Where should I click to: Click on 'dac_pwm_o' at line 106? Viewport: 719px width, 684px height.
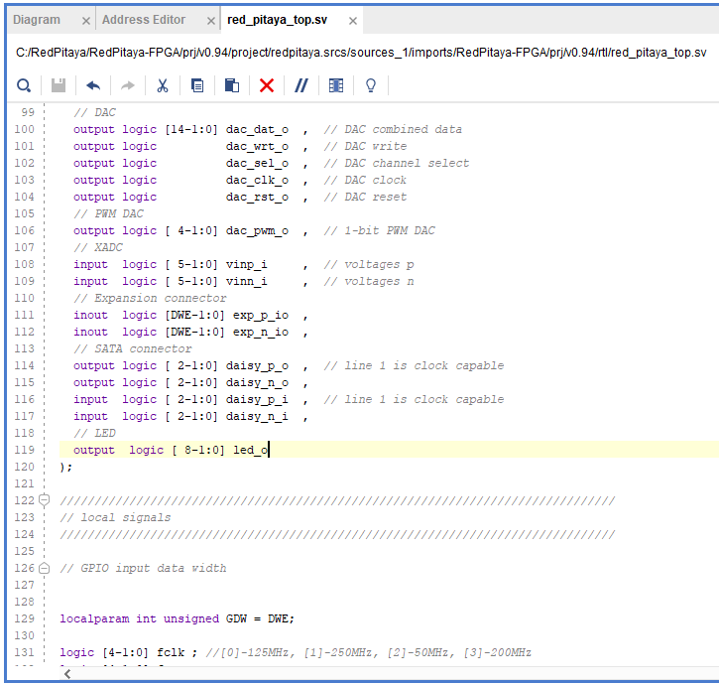pos(257,231)
